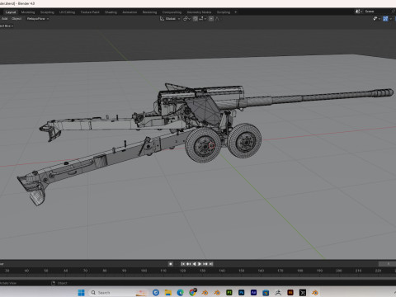Switch to the Scripting workspace
The height and width of the screenshot is (297, 396).
(x=224, y=12)
